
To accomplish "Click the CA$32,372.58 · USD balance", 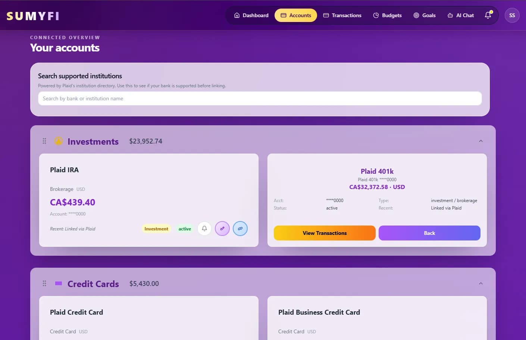I will pyautogui.click(x=377, y=187).
